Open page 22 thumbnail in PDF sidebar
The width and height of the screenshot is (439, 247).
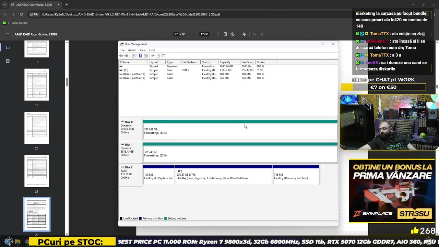(x=37, y=214)
